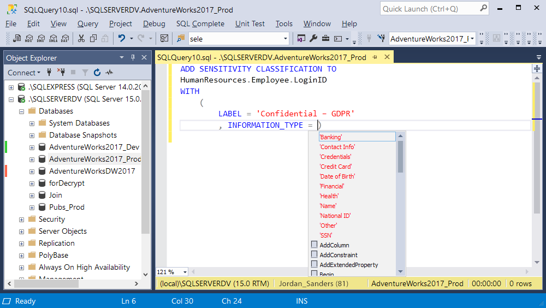Click the Toolbox briefcase icon
Image resolution: width=546 pixels, height=308 pixels.
325,38
